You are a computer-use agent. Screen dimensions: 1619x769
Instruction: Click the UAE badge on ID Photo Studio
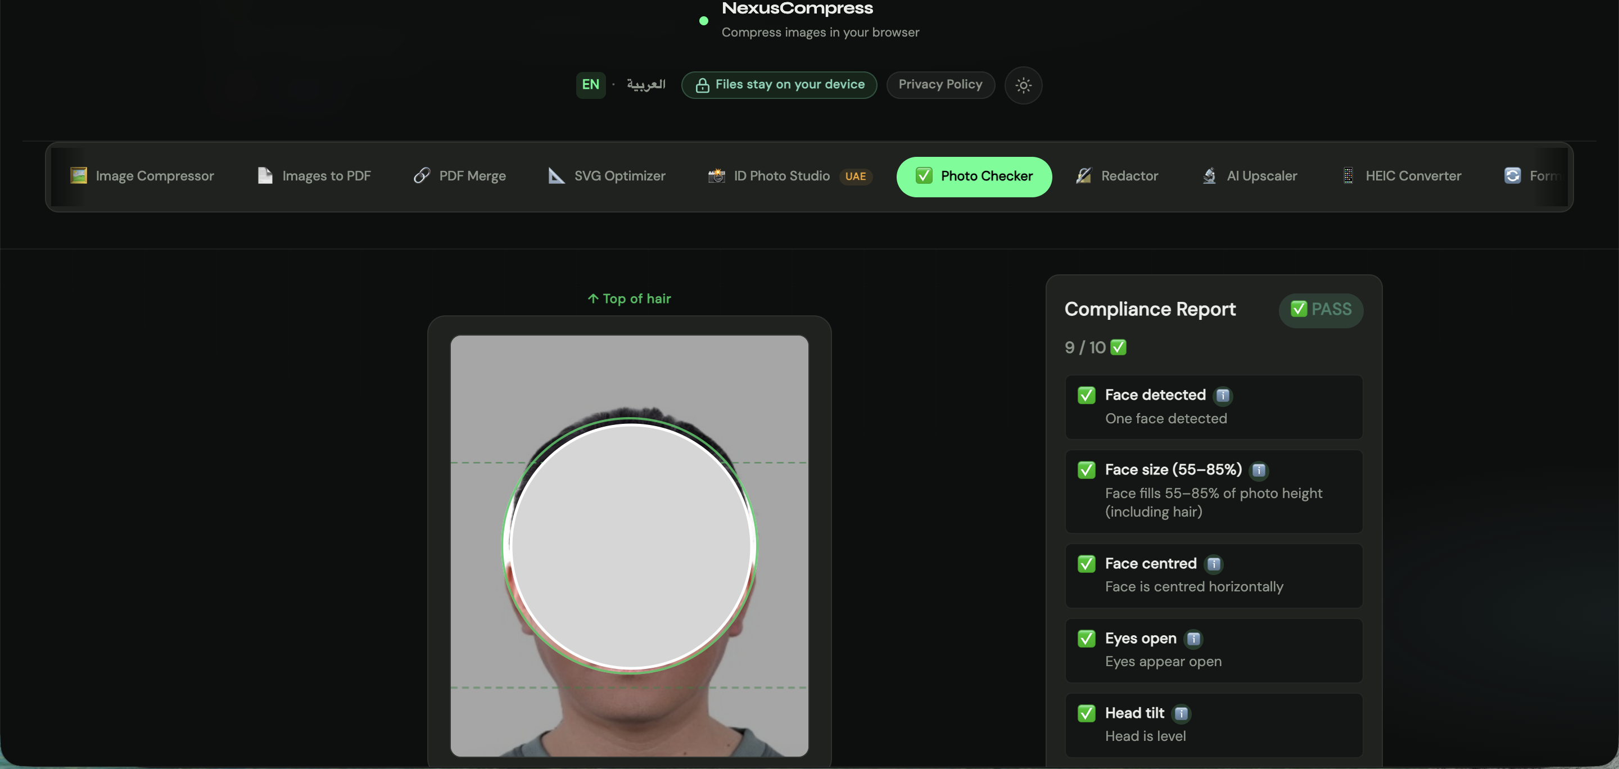click(x=856, y=177)
